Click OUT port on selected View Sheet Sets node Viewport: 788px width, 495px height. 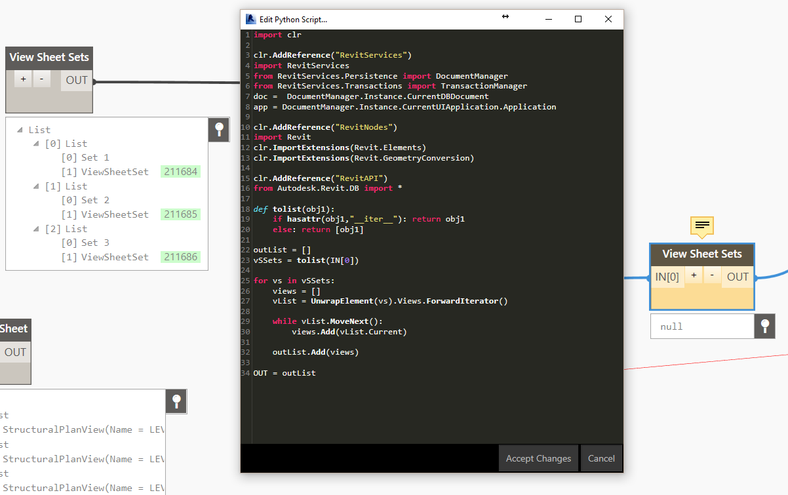(x=738, y=277)
